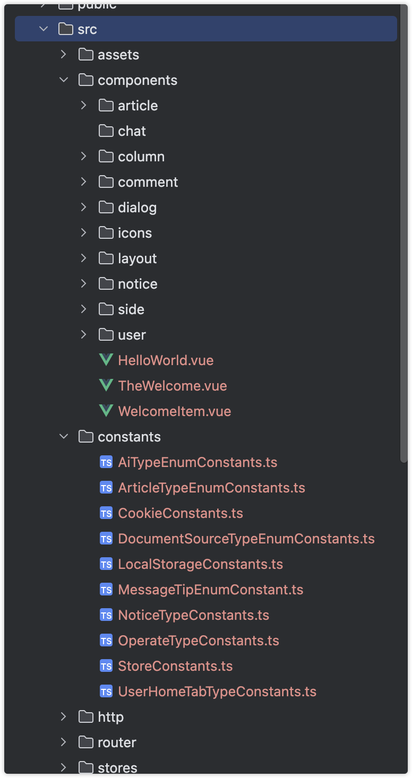Click the TS icon next to StoreConstants.ts
Screen dimensions: 412x778
click(106, 666)
